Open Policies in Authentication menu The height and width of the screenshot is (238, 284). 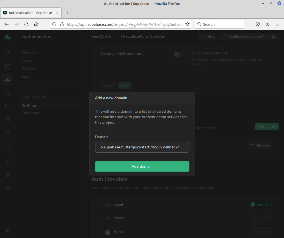[29, 69]
